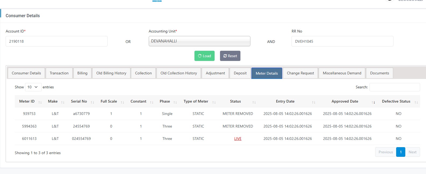Click into the table Search field
Viewport: 426px width, 174px height.
point(394,87)
